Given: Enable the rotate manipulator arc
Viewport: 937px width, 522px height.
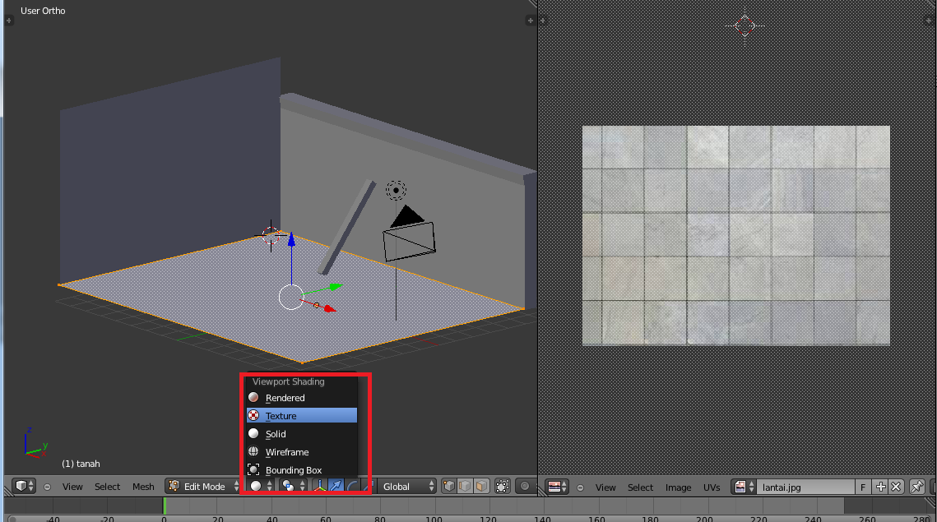Looking at the screenshot, I should (x=352, y=486).
